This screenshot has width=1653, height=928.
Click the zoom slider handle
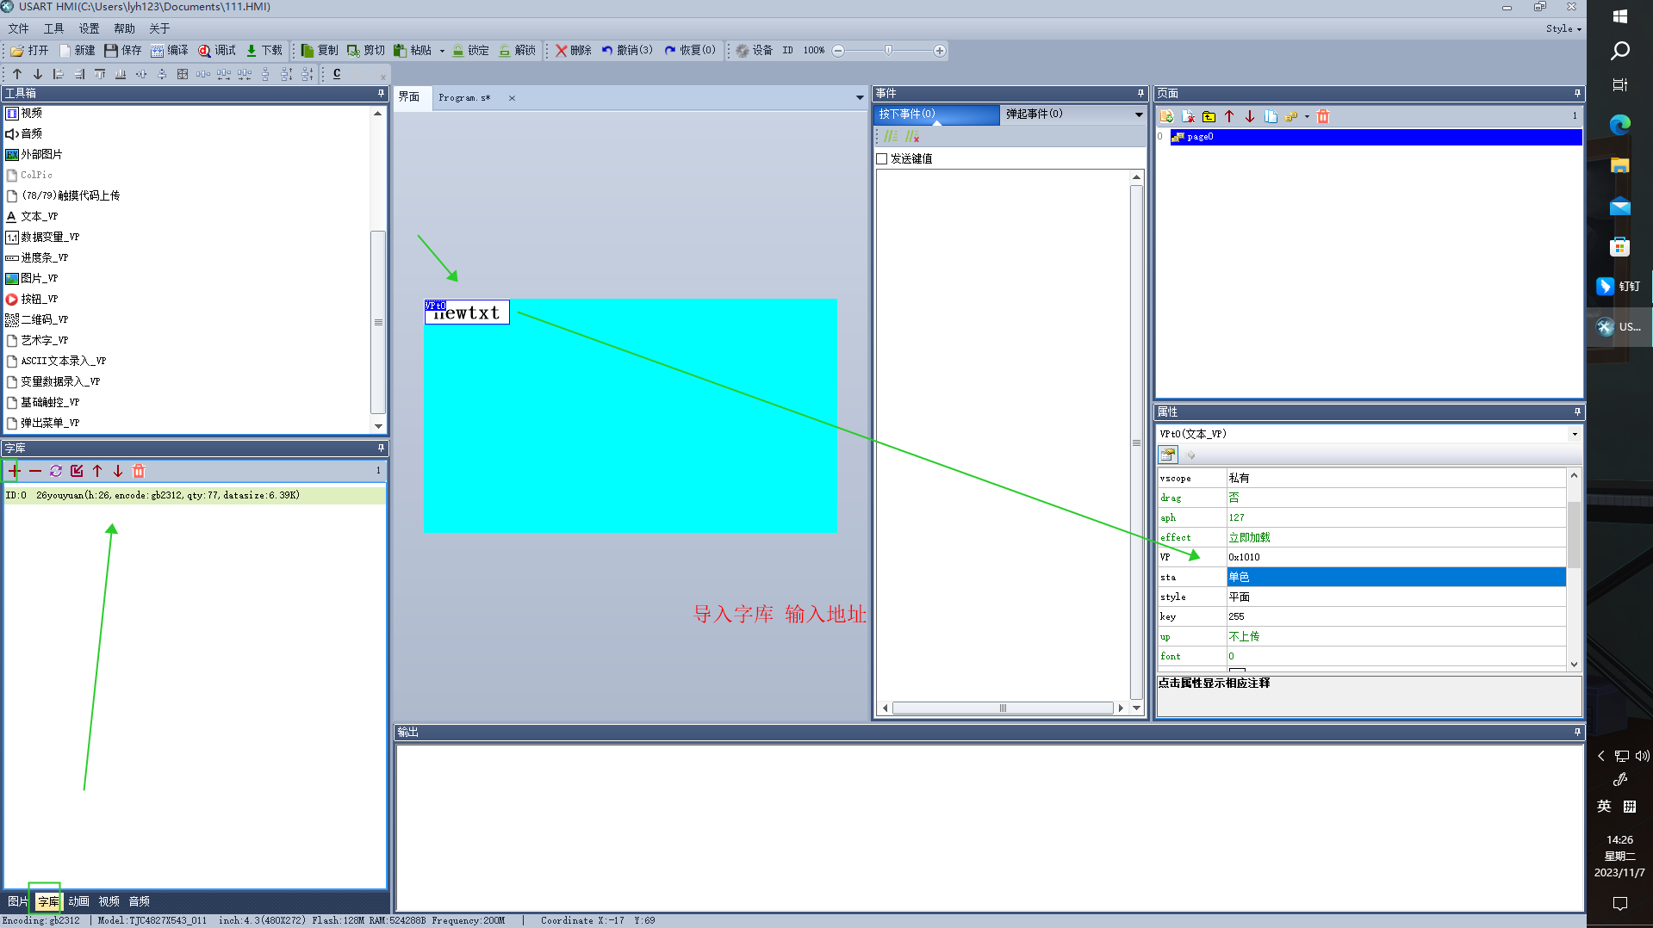coord(888,50)
